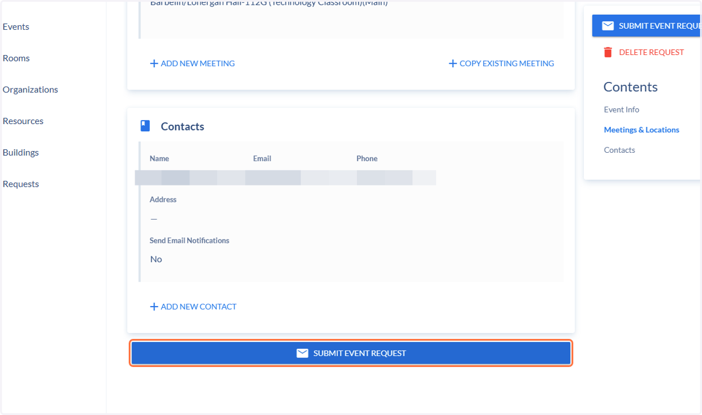702x415 pixels.
Task: Click the Send Email Notifications label
Action: [x=190, y=241]
